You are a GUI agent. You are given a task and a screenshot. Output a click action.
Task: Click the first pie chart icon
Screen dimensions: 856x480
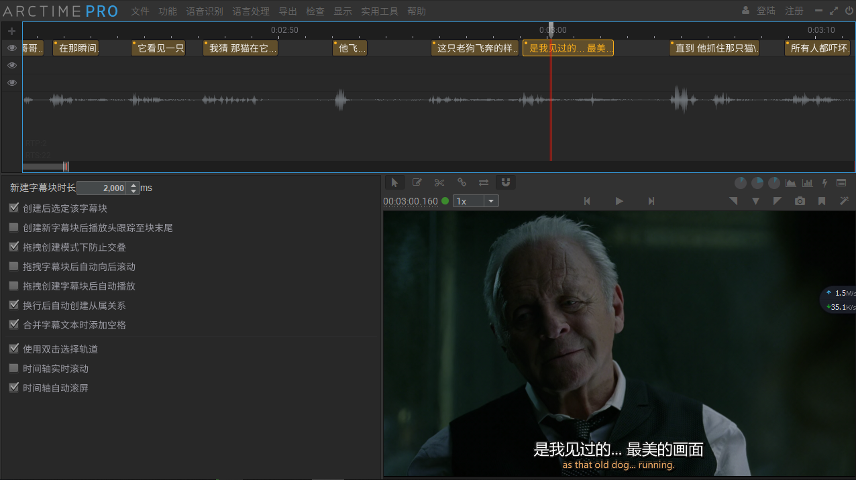click(x=741, y=183)
